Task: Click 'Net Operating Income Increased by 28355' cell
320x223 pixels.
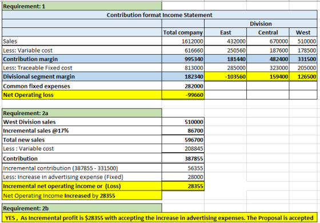Action: point(82,196)
